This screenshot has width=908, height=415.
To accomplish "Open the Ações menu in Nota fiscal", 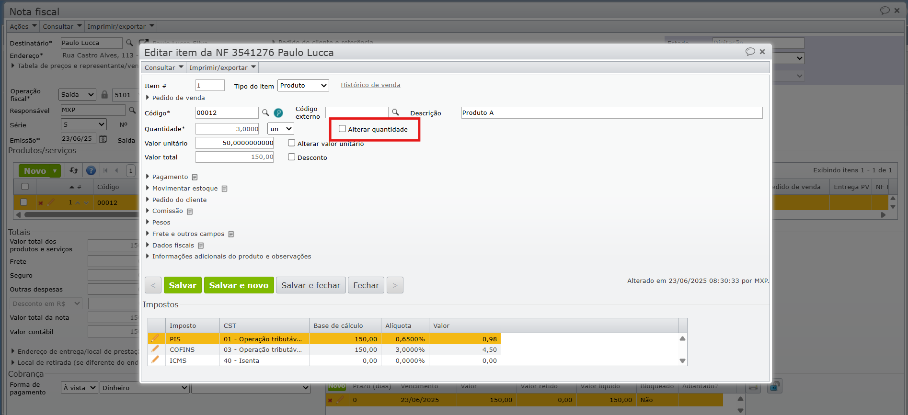I will (x=23, y=26).
